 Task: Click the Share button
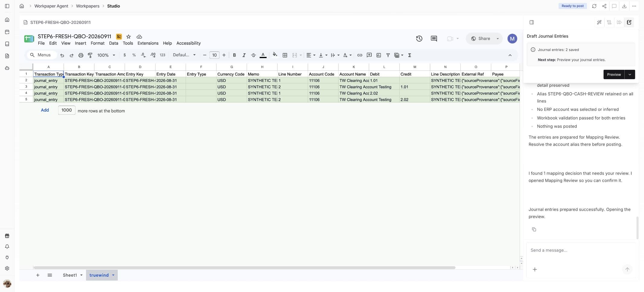481,39
